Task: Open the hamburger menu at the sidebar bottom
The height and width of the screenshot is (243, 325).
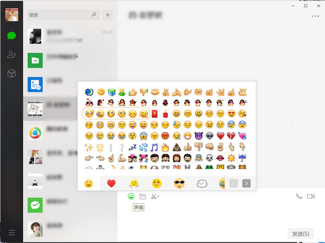Action: click(11, 233)
